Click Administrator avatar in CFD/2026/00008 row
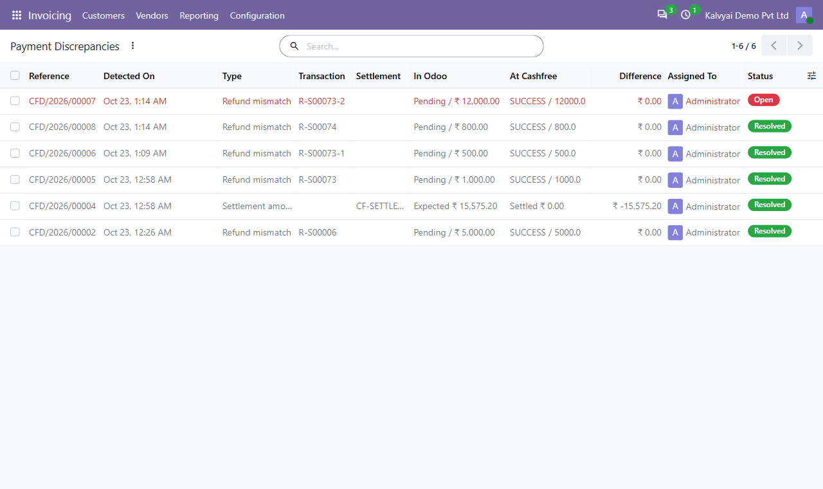The width and height of the screenshot is (823, 489). [x=675, y=127]
